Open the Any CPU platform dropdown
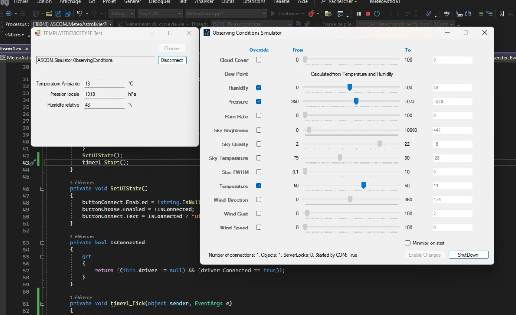 click(160, 14)
